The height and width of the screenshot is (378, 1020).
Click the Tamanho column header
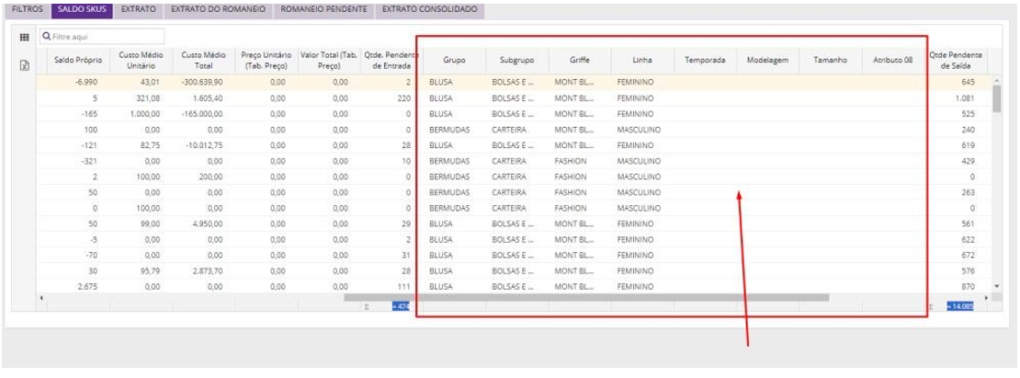[830, 60]
